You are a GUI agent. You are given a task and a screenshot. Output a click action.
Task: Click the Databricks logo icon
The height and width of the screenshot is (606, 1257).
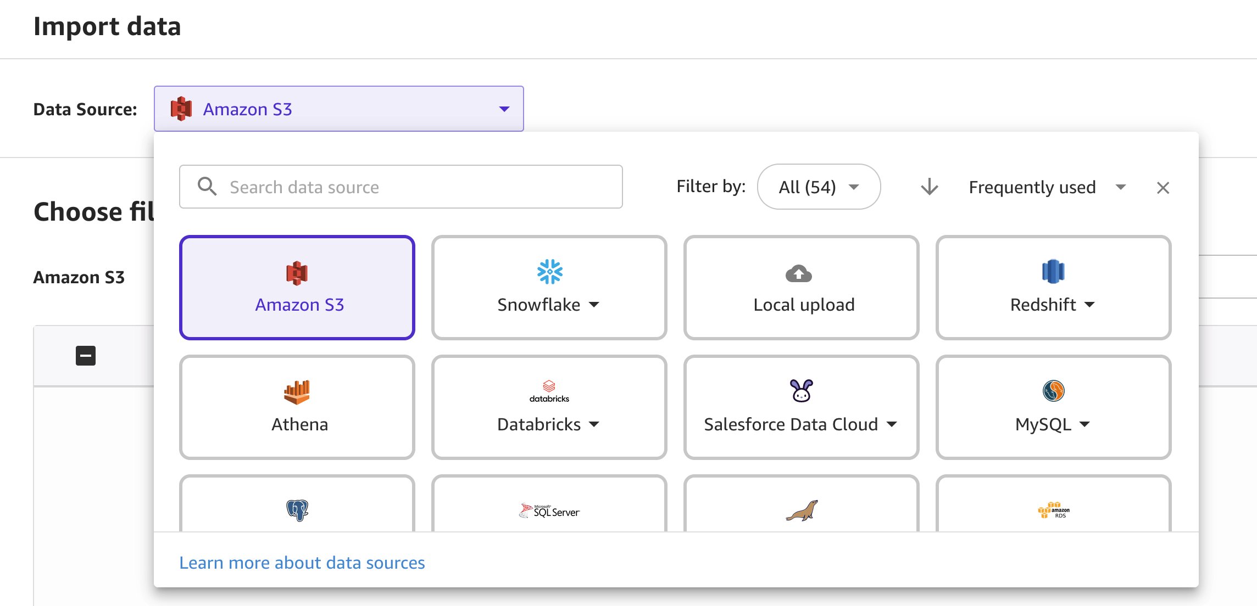click(549, 391)
